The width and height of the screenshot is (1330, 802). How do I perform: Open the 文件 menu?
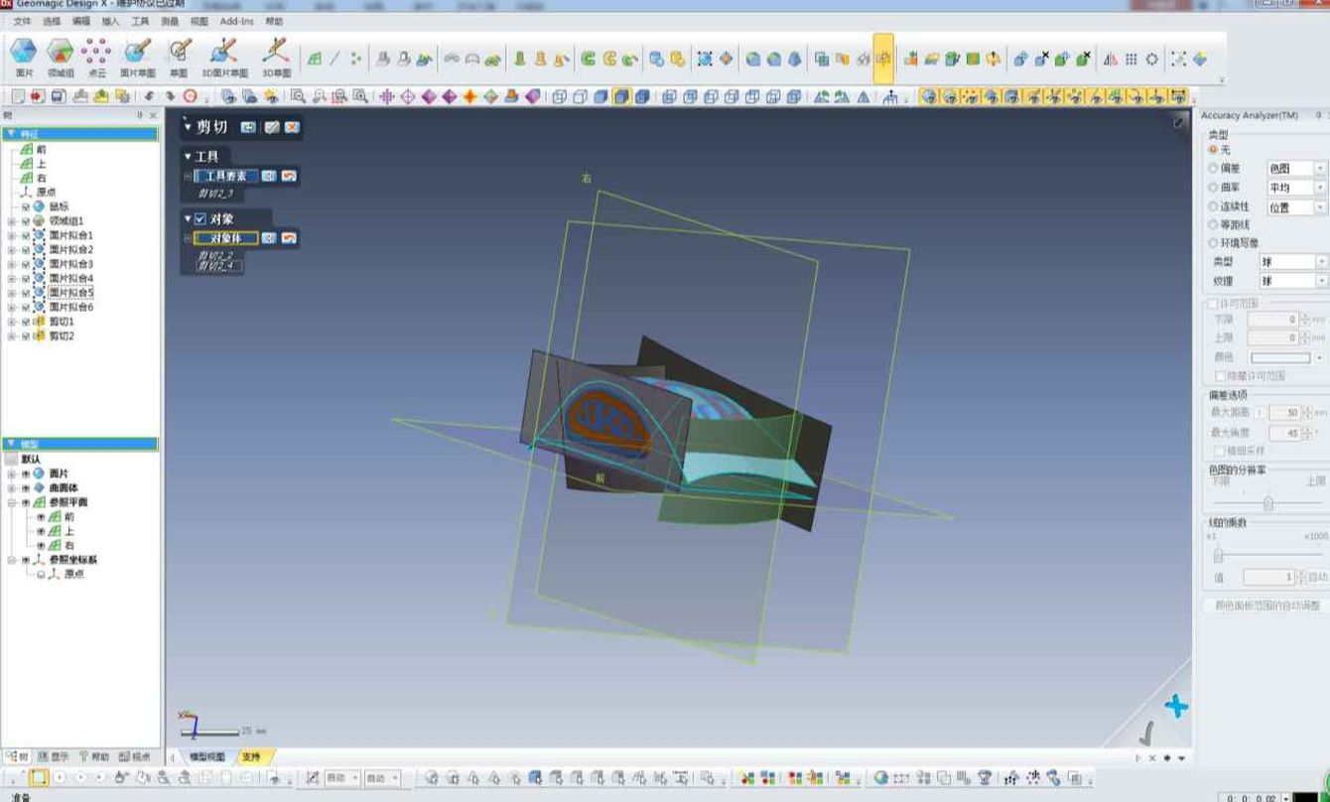point(23,21)
